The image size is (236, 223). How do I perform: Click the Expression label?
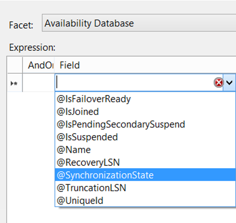pyautogui.click(x=32, y=47)
